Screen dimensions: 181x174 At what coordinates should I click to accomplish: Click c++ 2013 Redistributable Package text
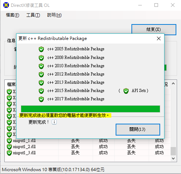pos(76,82)
